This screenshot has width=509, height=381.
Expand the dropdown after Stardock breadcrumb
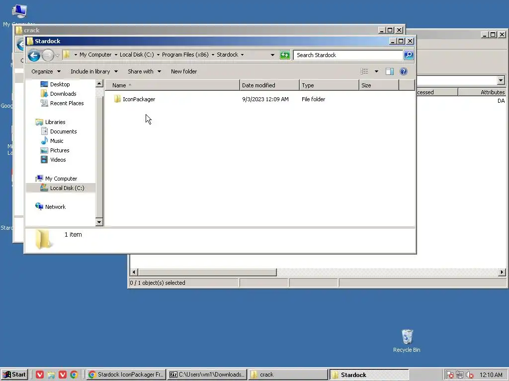pyautogui.click(x=242, y=55)
